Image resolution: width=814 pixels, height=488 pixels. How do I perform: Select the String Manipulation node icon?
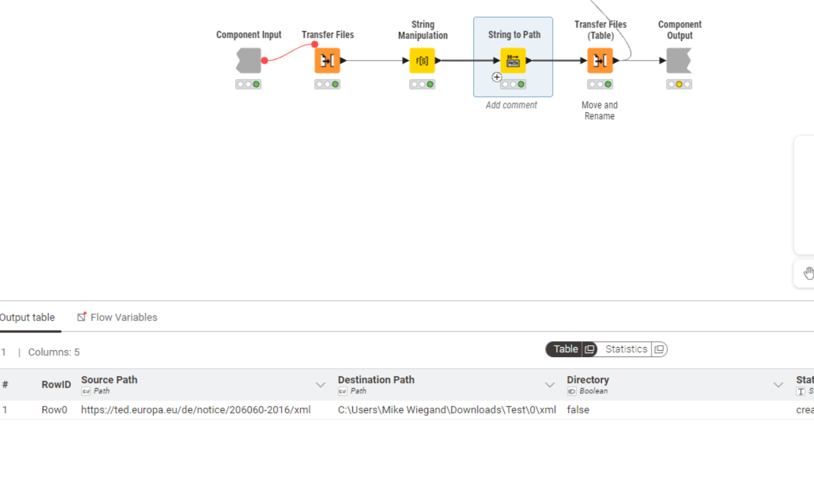click(422, 61)
